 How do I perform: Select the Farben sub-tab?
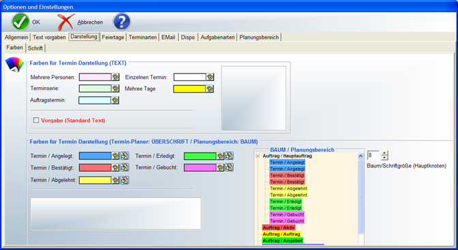coord(14,48)
